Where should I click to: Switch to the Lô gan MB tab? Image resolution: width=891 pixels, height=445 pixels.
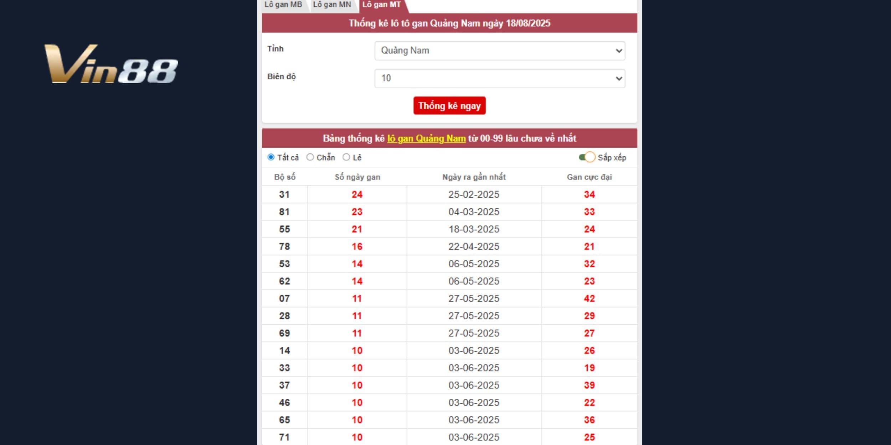[x=283, y=5]
